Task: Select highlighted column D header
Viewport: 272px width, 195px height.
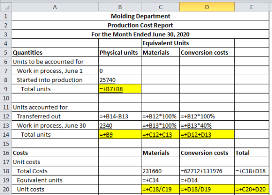Action: point(207,7)
